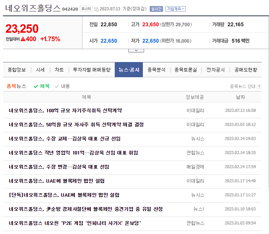This screenshot has width=269, height=234.
Task: Open the article 수장 교체…김상욱 대표 신규 선임
Action: (x=65, y=138)
